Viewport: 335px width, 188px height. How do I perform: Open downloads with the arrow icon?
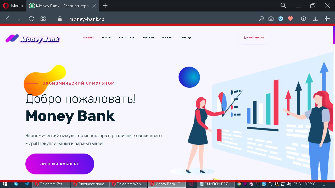315,19
